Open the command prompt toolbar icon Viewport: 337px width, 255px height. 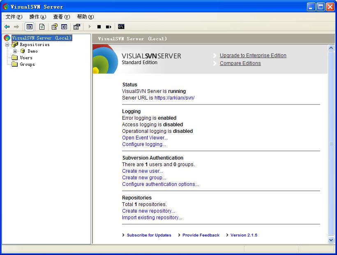[x=121, y=27]
